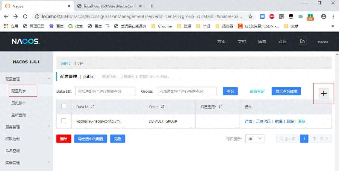Open 文档 in the top navigation
This screenshot has height=171, width=339.
pyautogui.click(x=242, y=42)
